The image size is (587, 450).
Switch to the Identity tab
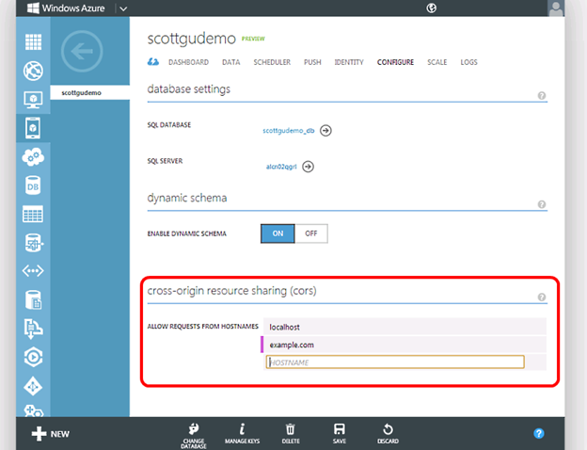click(x=349, y=62)
